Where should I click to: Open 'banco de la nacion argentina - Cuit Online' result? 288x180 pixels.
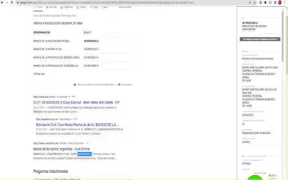tap(62, 149)
